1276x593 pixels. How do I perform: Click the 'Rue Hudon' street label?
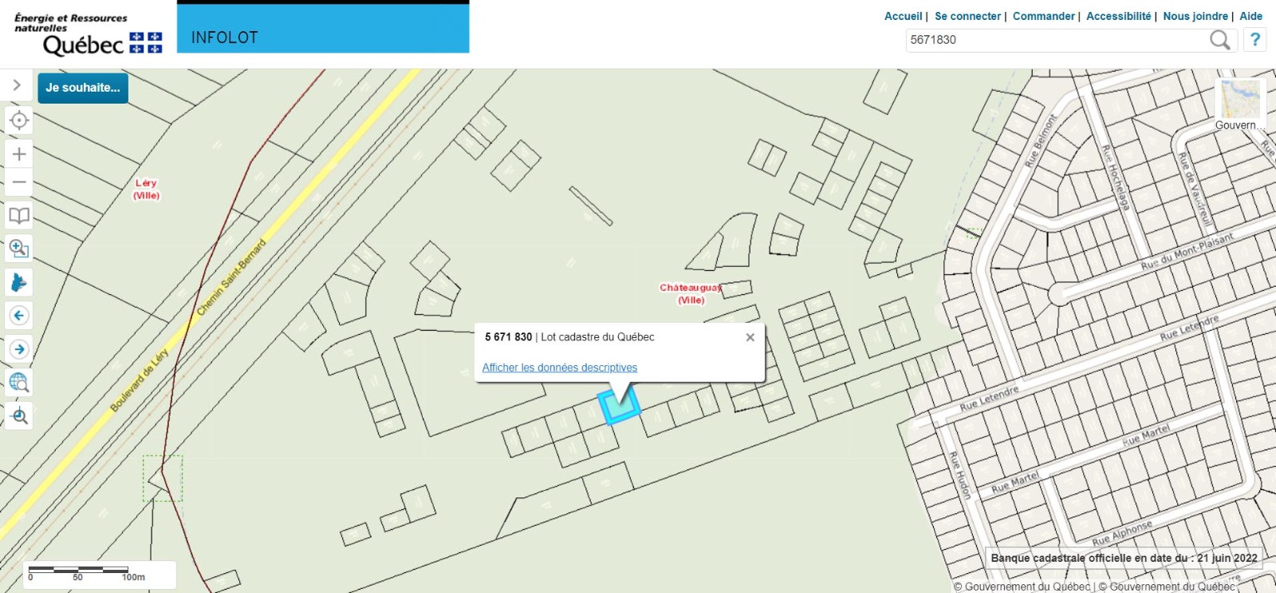tap(959, 475)
